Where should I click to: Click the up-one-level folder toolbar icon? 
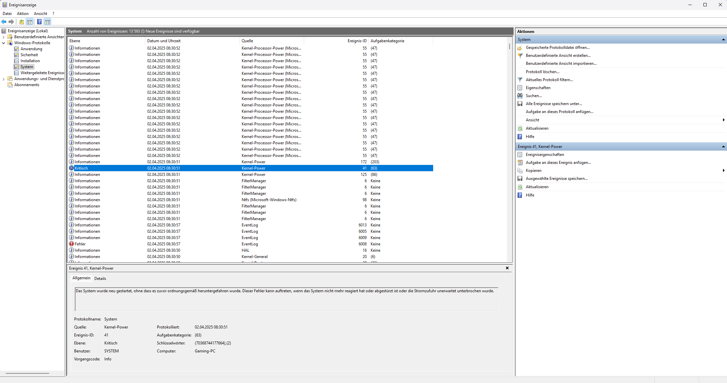coord(21,22)
